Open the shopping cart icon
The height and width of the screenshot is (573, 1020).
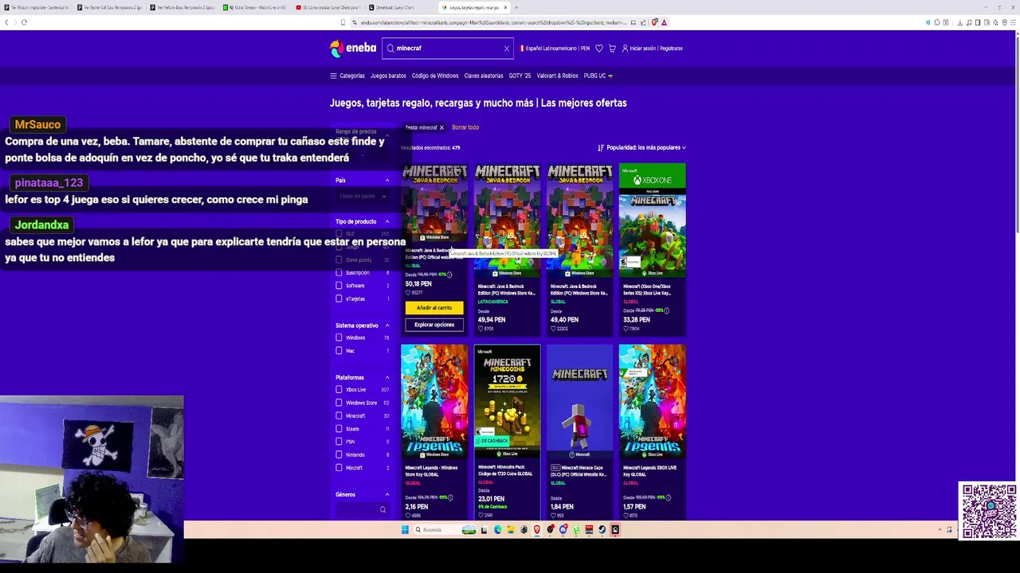(x=612, y=49)
